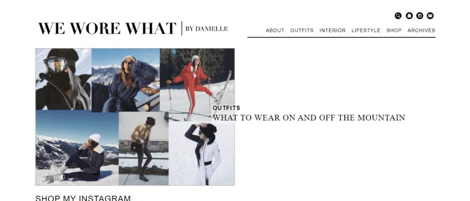Click the By Danielle tagline
This screenshot has height=201, width=470.
coord(207,29)
